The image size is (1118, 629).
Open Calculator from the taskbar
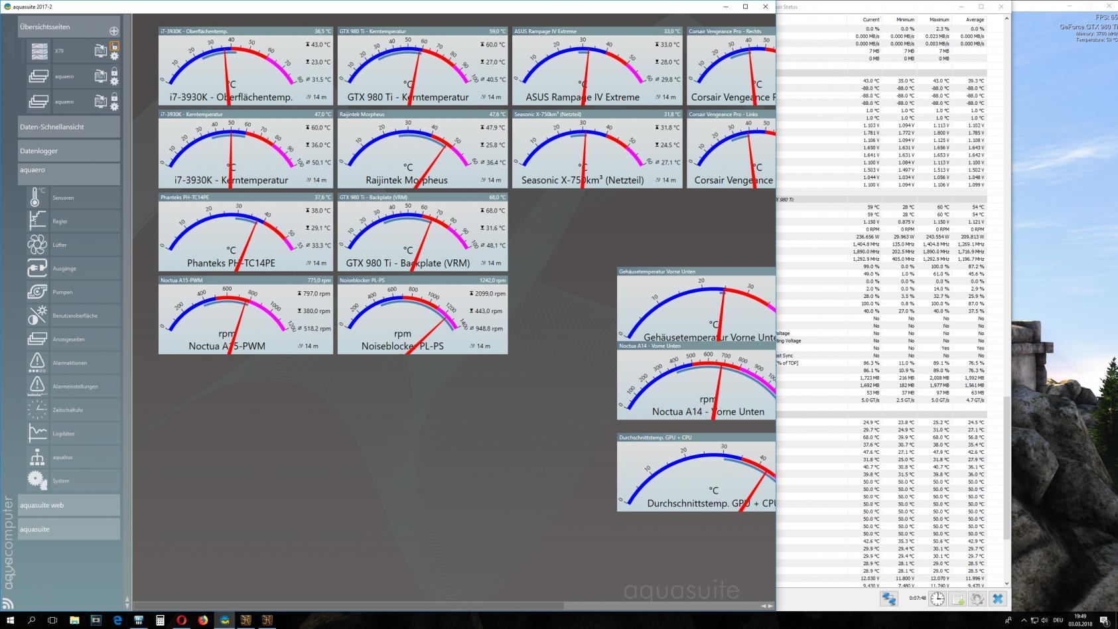[x=160, y=620]
